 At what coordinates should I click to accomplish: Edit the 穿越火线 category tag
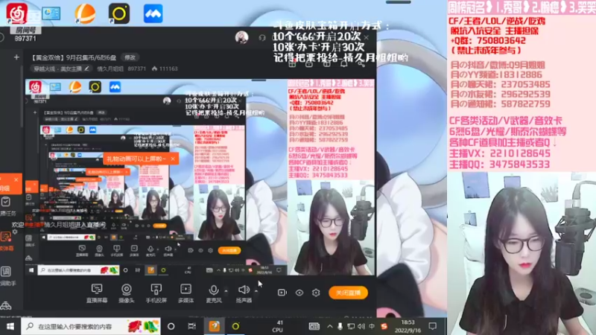[61, 68]
